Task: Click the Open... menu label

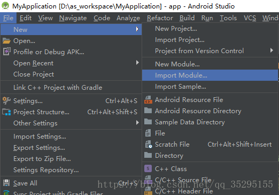Action: [x=24, y=41]
